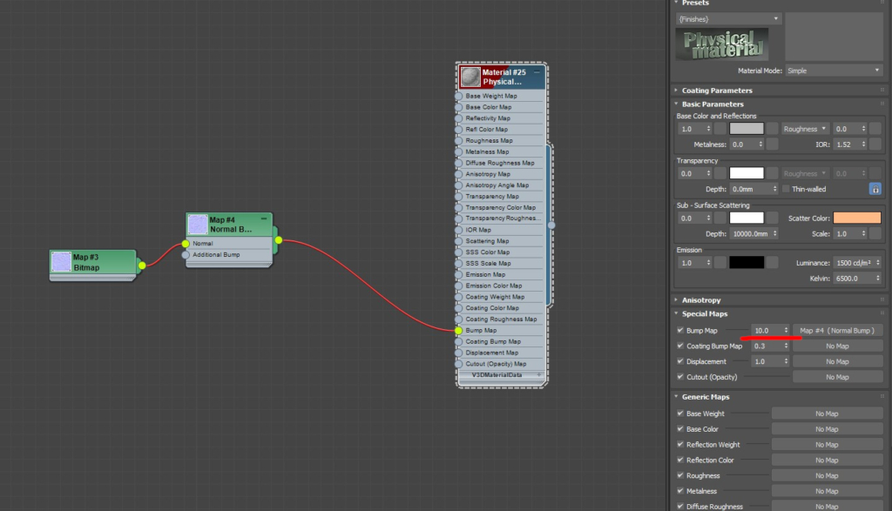Click the Normal input socket on Map #4
This screenshot has height=511, width=892.
click(187, 244)
